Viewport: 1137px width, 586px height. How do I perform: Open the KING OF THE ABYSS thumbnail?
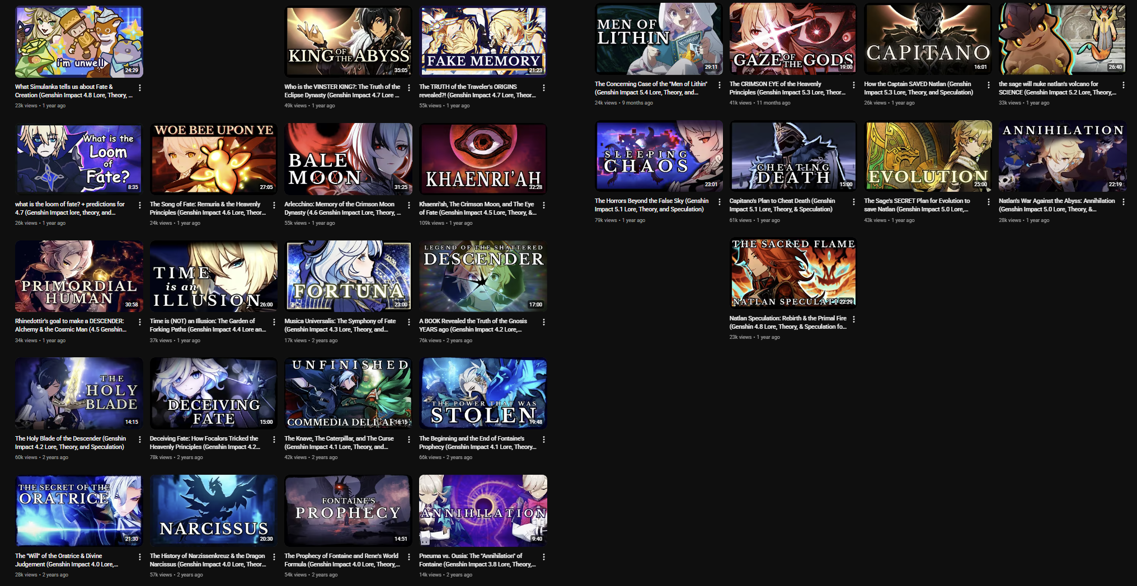tap(348, 41)
